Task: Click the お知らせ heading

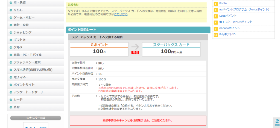Action: click(x=73, y=5)
